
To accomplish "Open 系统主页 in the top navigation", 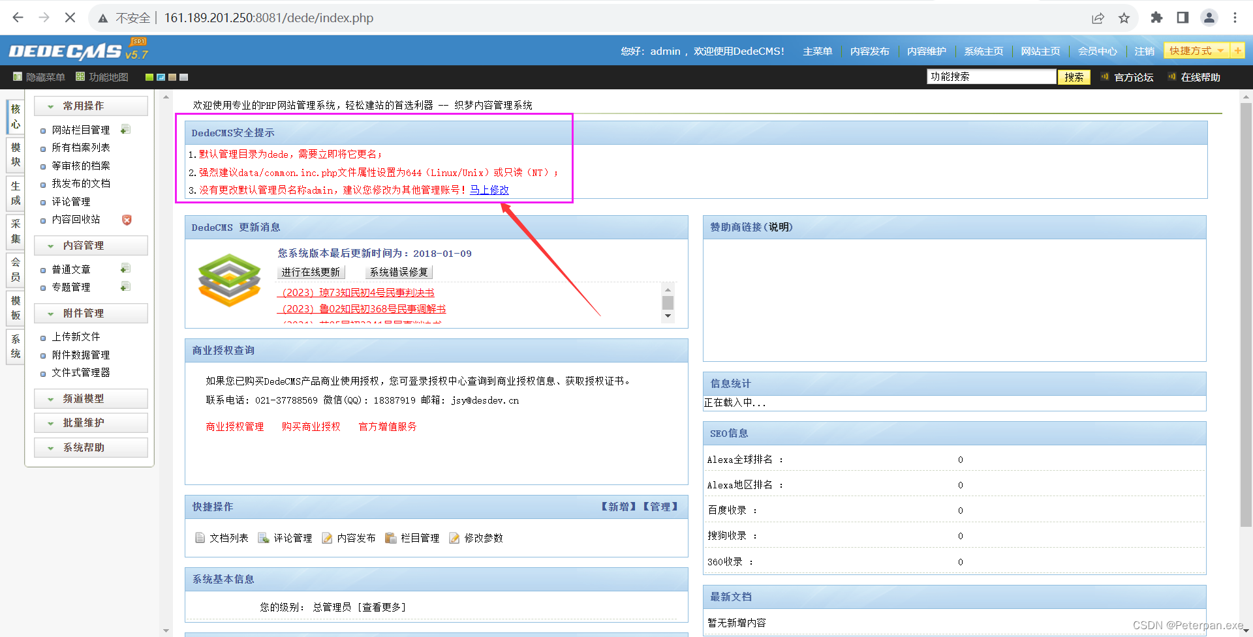I will pyautogui.click(x=983, y=51).
